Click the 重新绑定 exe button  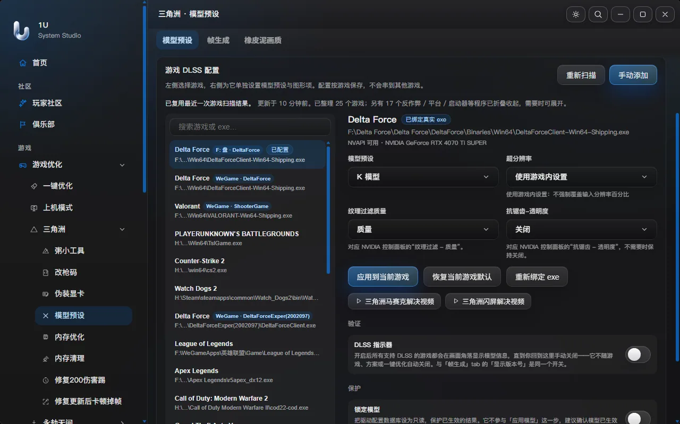coord(537,276)
